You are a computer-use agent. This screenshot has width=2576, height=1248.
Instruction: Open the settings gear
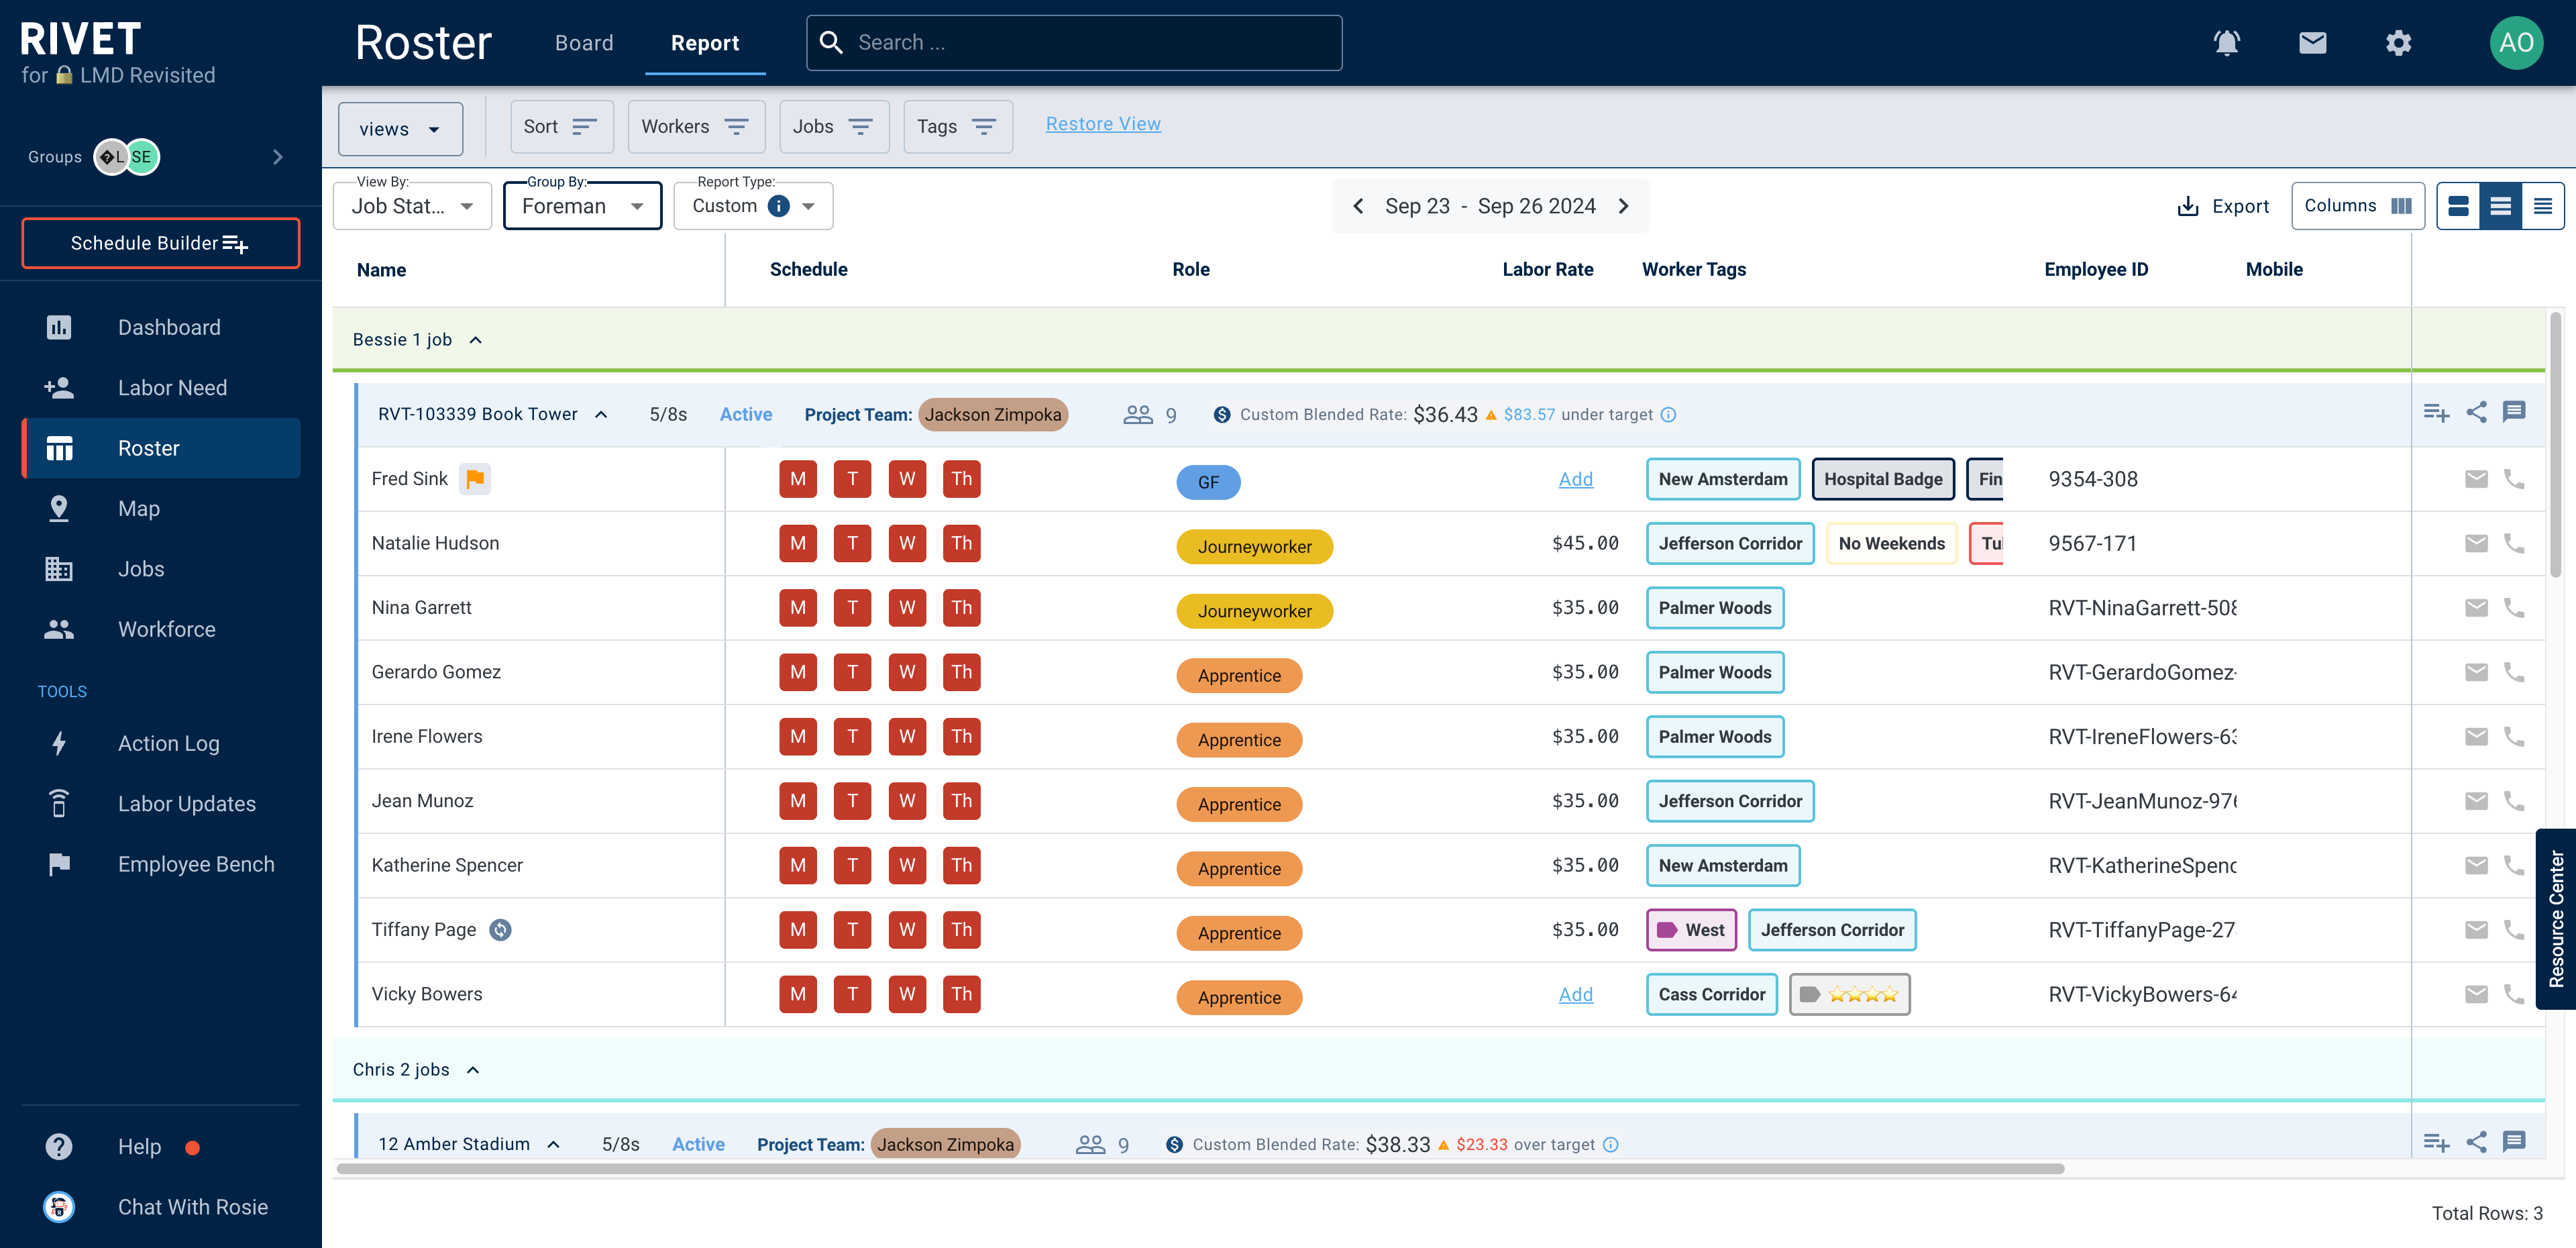point(2398,43)
